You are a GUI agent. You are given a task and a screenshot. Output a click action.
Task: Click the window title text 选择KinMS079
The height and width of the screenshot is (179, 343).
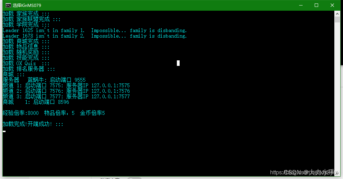(27, 5)
